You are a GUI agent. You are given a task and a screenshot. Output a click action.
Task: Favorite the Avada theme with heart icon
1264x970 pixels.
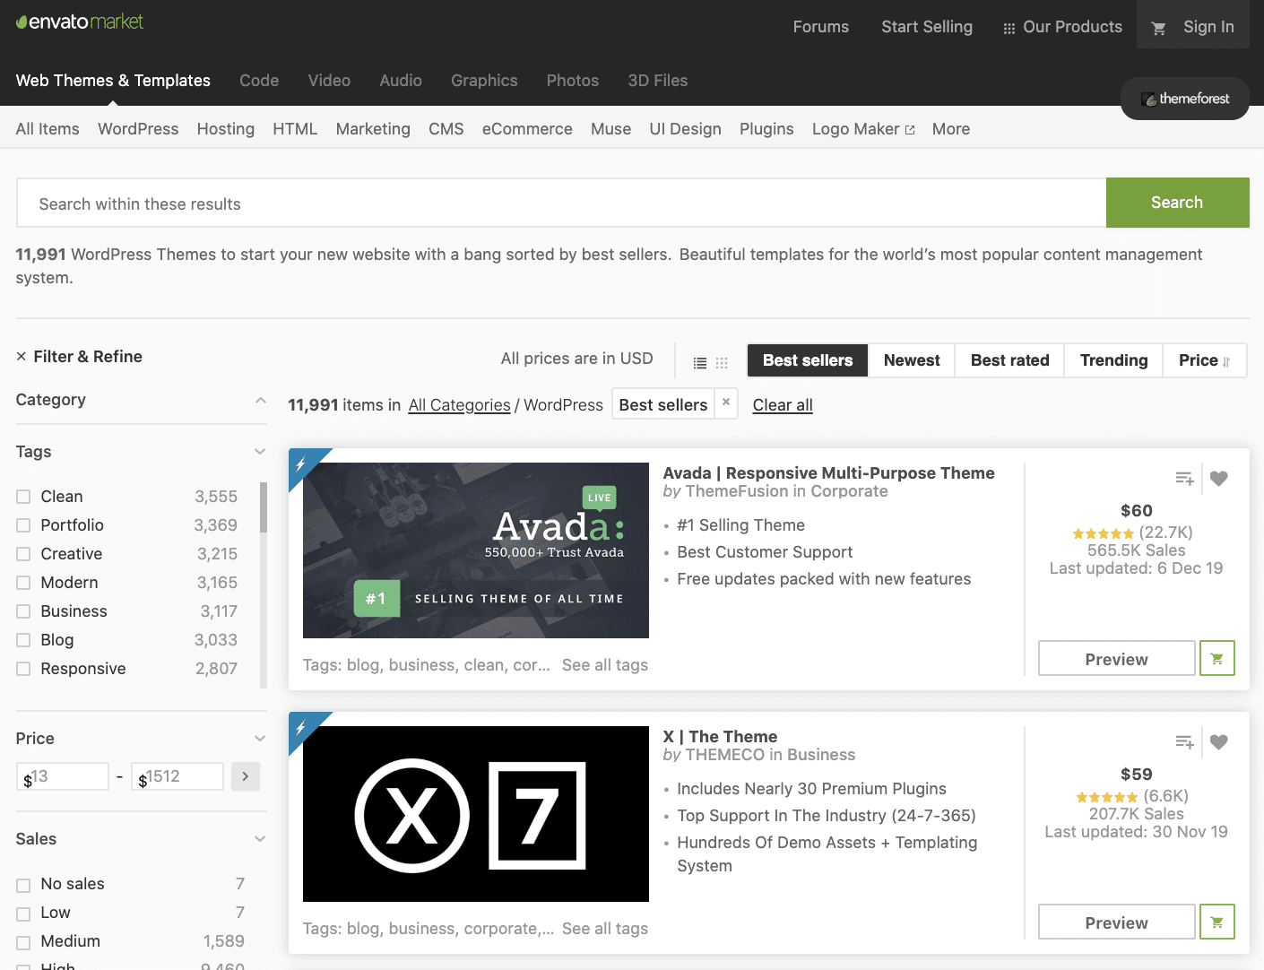1218,479
